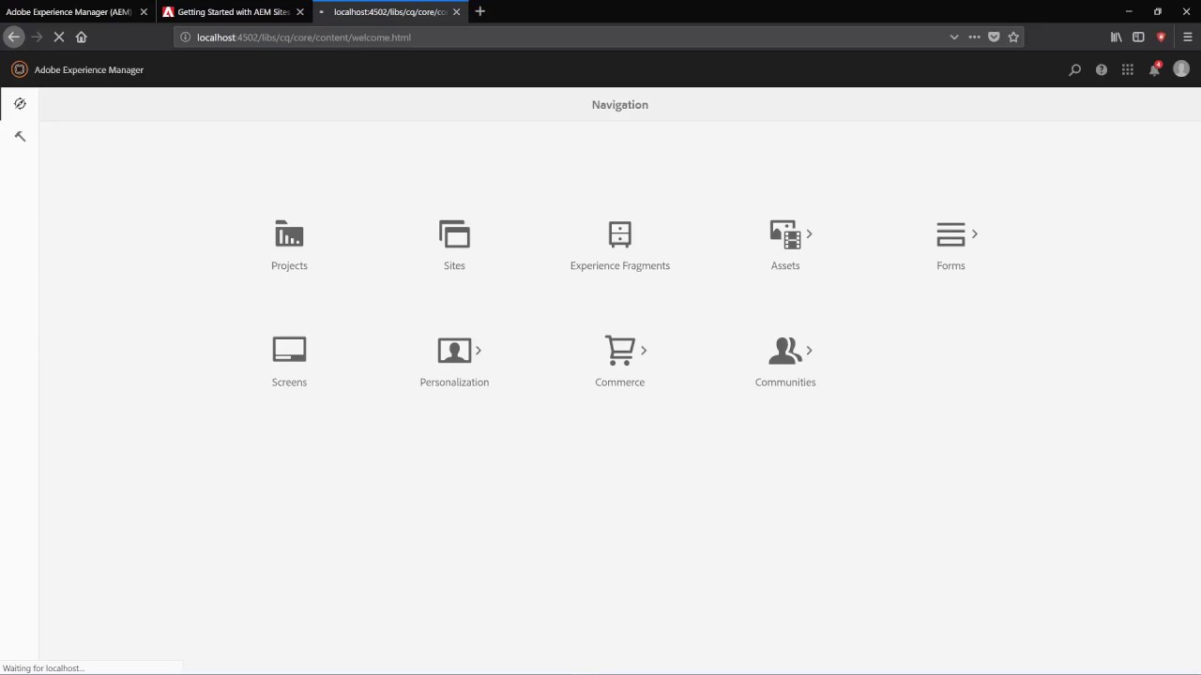Stop loading the page

point(58,37)
